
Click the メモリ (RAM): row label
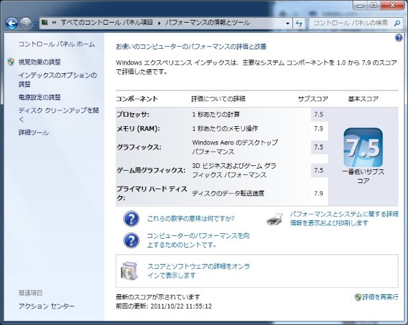[138, 128]
